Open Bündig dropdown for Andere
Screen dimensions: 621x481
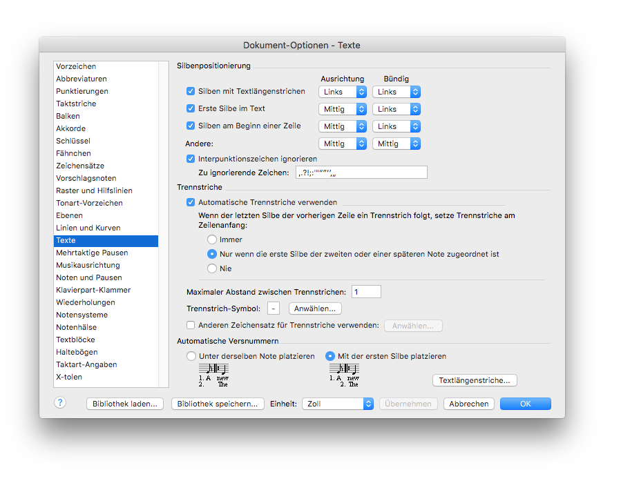coord(397,144)
